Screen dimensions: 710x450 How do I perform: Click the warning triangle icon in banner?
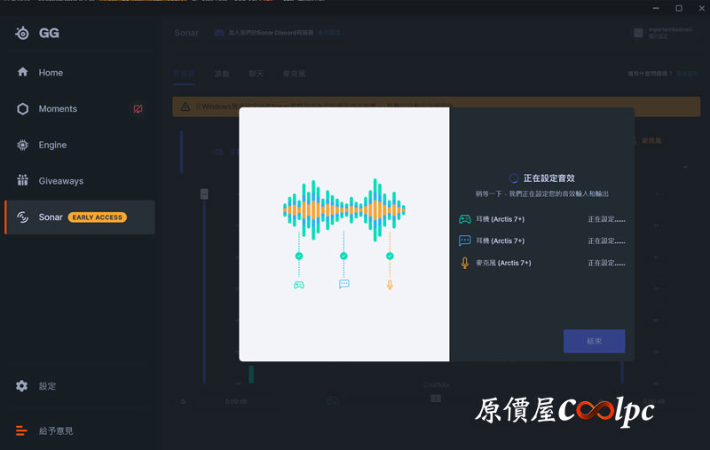pyautogui.click(x=185, y=107)
